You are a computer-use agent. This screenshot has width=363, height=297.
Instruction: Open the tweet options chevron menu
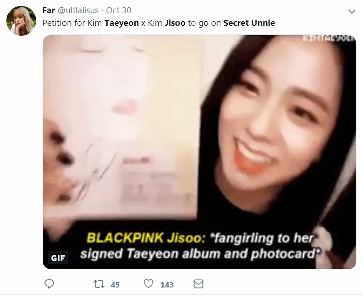coord(352,11)
